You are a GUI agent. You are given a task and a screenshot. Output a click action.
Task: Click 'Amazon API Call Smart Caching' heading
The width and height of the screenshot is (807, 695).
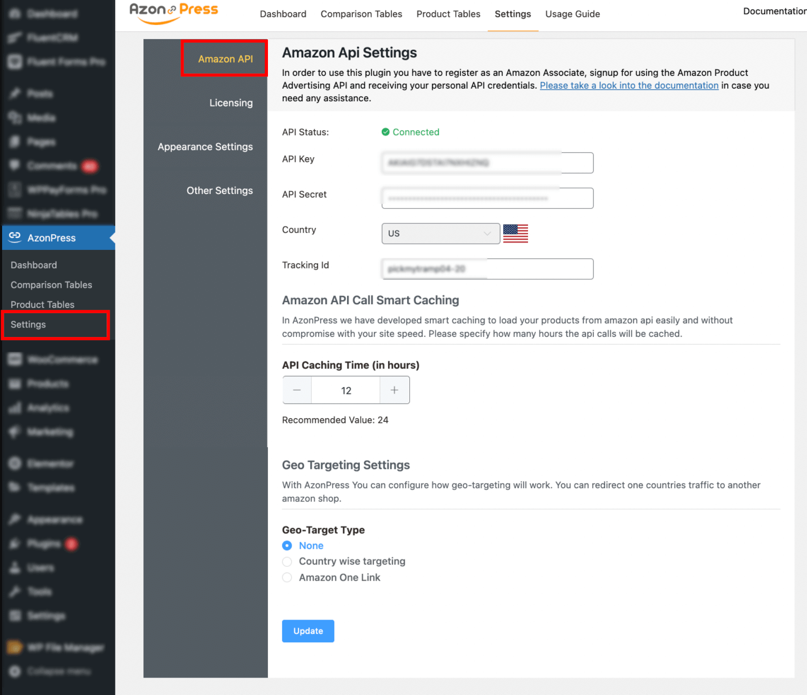pos(370,300)
